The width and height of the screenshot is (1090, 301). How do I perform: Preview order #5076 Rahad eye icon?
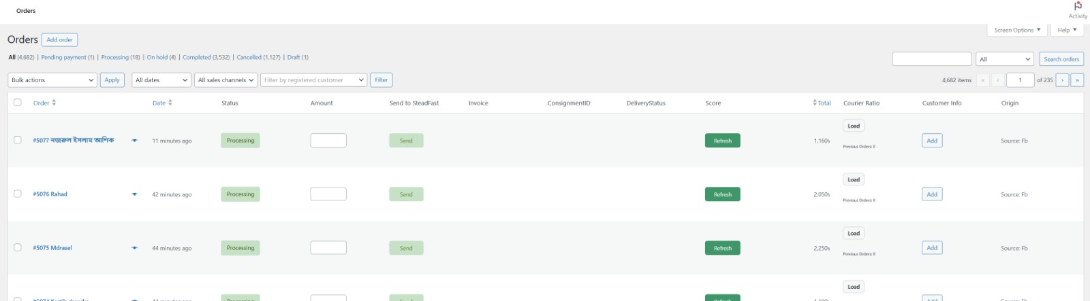[134, 194]
